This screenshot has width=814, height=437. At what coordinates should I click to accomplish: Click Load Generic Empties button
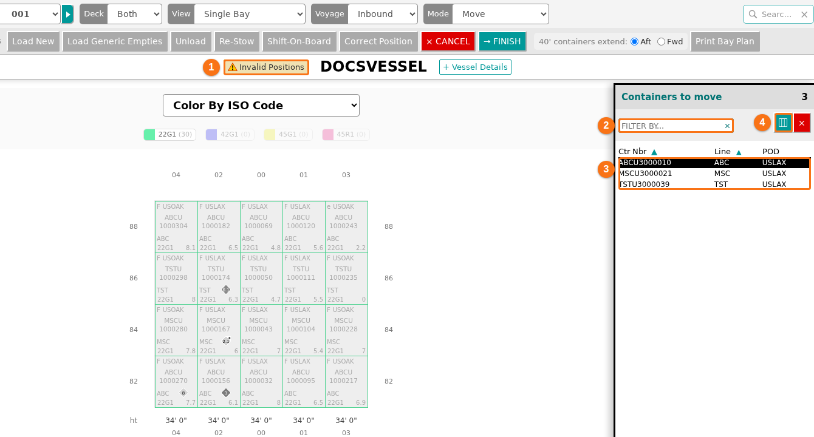pyautogui.click(x=115, y=41)
